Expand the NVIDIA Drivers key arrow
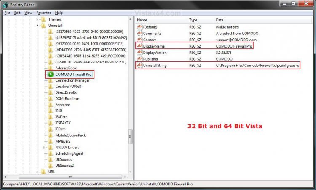This screenshot has height=190, width=316. point(44,148)
